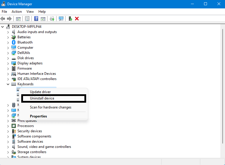Maximize the Device Manager window
The height and width of the screenshot is (165, 225).
[x=205, y=4]
